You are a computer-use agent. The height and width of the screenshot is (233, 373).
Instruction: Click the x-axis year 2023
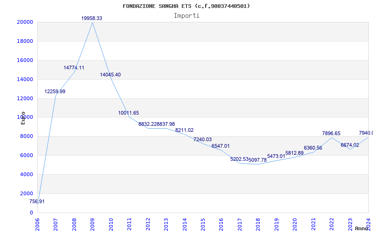click(x=350, y=225)
